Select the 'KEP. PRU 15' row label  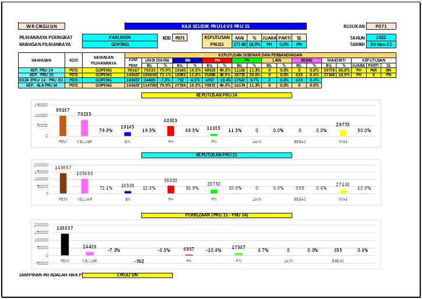click(41, 75)
